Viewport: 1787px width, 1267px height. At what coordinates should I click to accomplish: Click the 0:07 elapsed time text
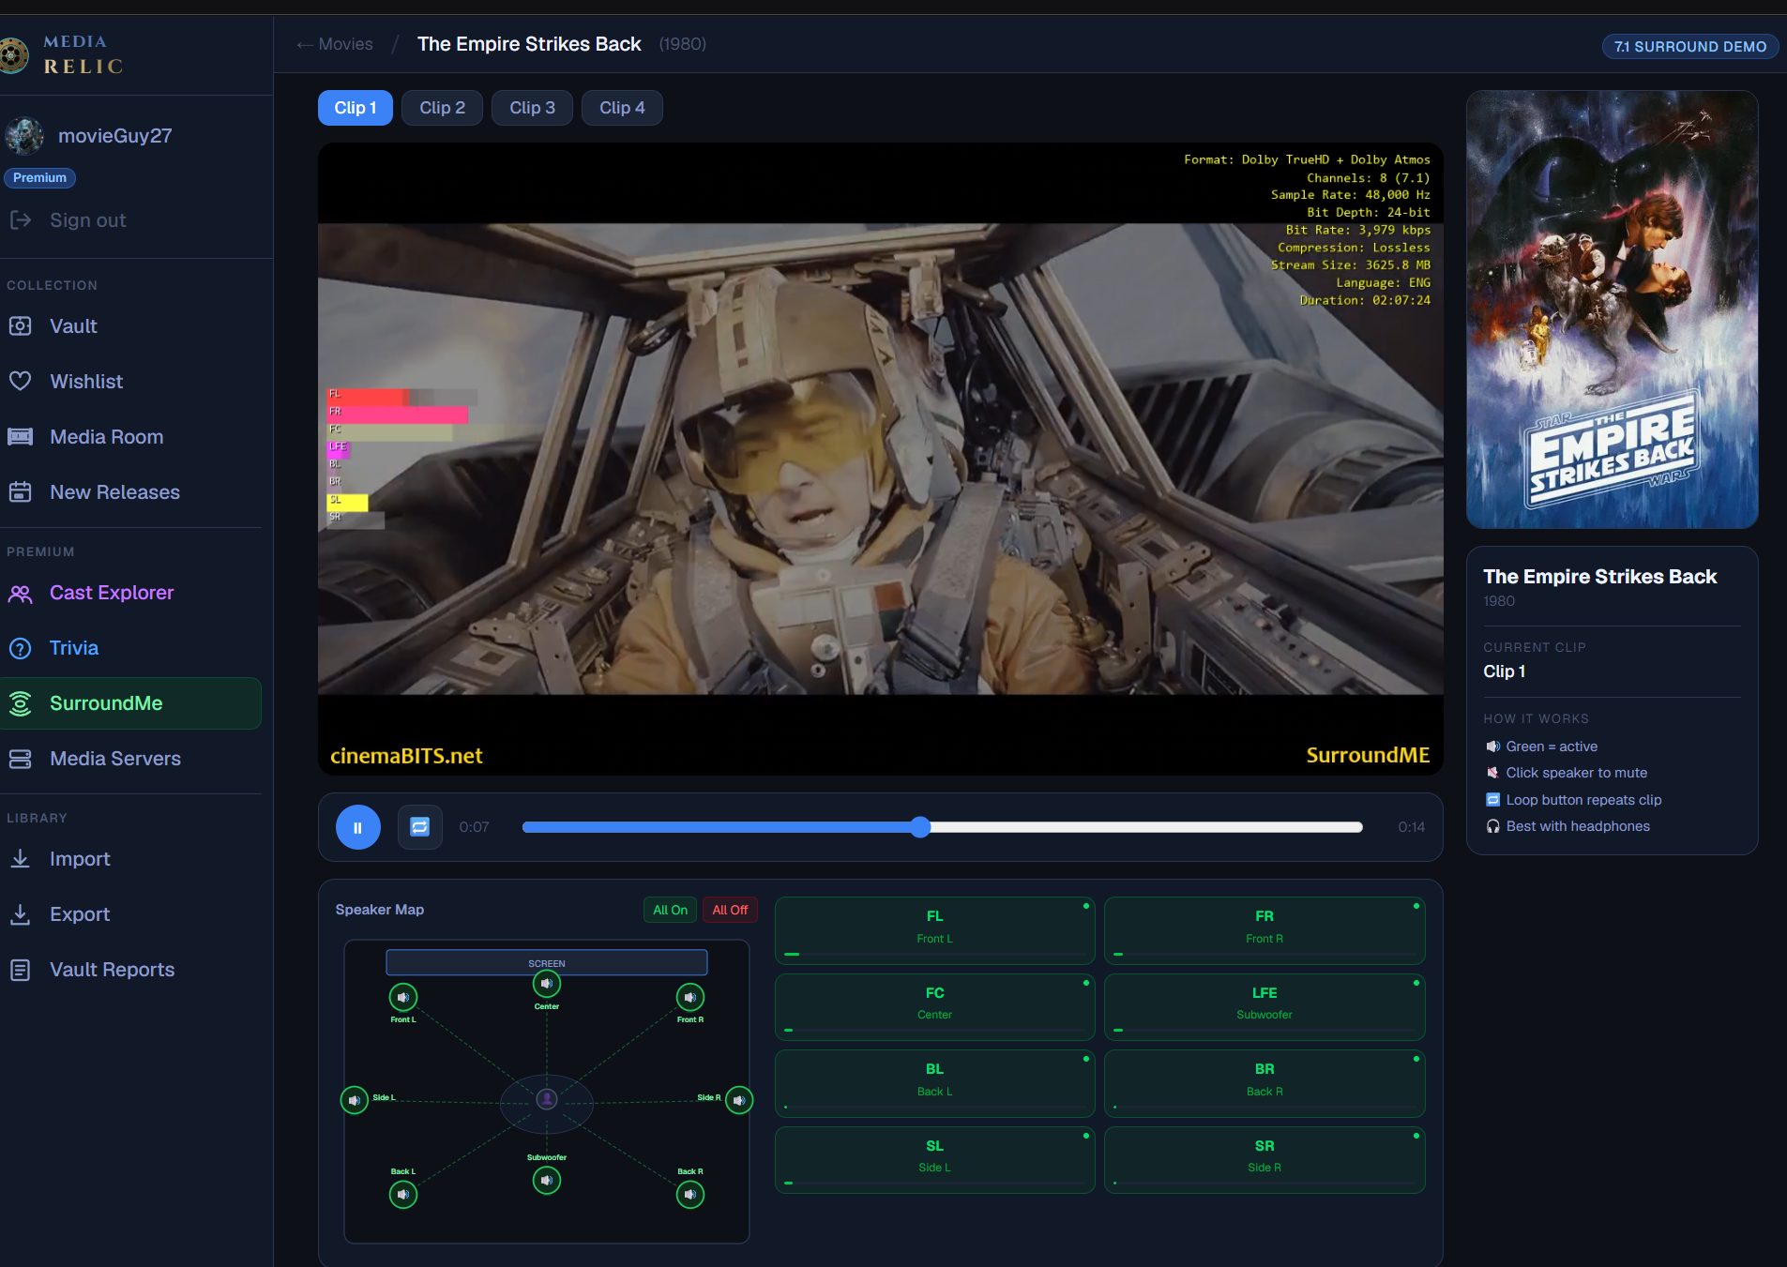(474, 827)
